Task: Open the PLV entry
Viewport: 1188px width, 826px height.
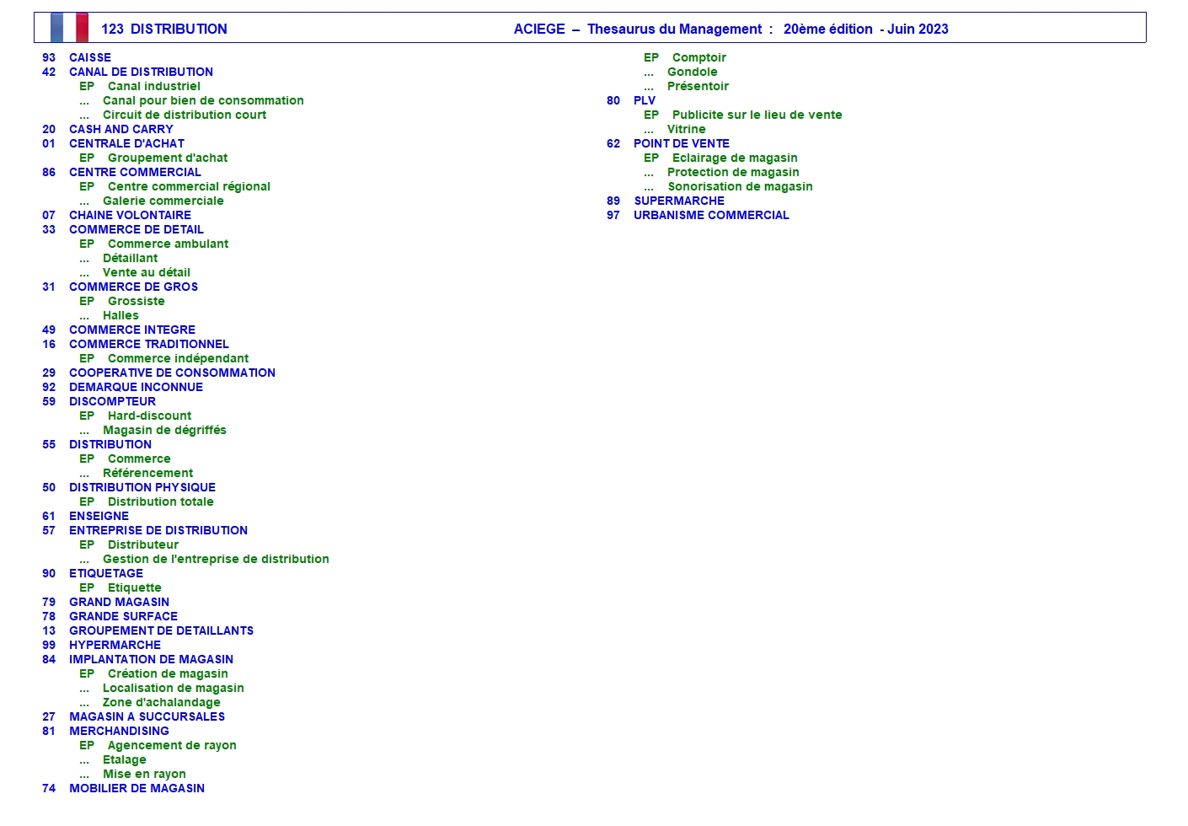Action: [644, 100]
